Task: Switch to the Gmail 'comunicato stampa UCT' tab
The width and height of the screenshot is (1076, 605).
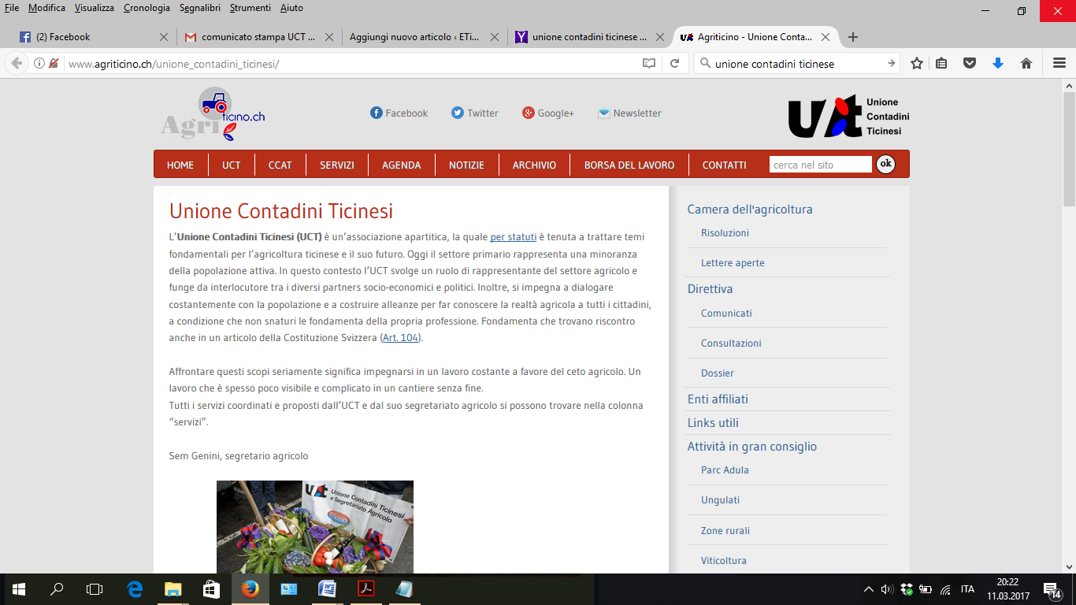Action: tap(258, 37)
